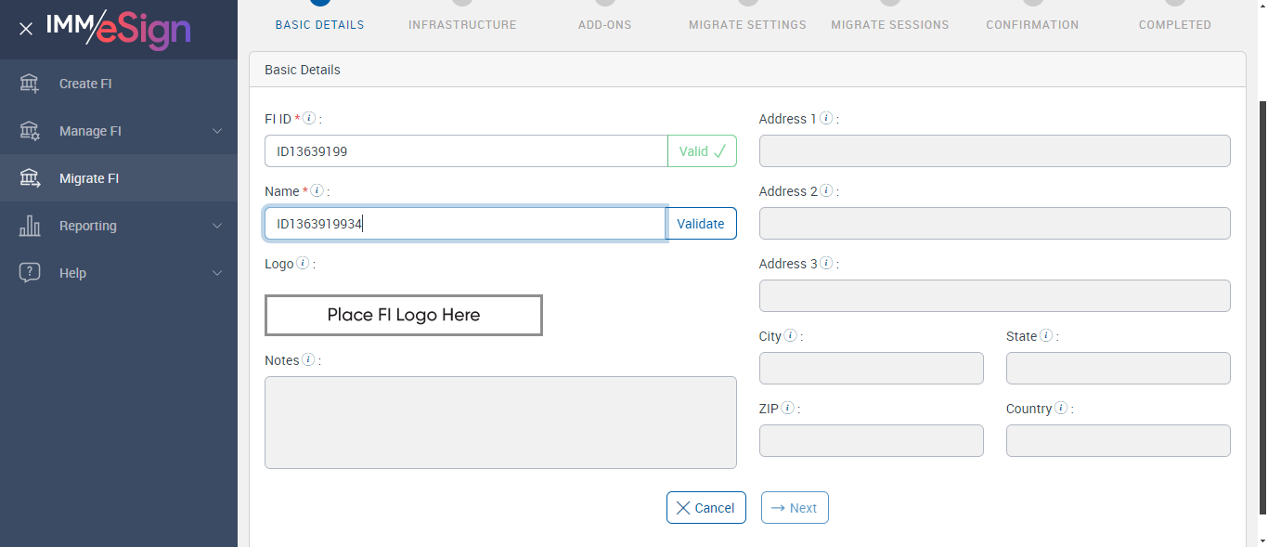The width and height of the screenshot is (1268, 547).
Task: Click the Create FI bank icon
Action: pos(30,84)
